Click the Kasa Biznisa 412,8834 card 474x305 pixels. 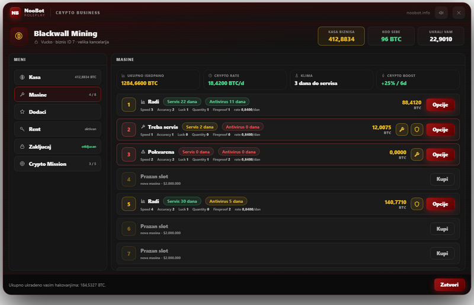[341, 36]
